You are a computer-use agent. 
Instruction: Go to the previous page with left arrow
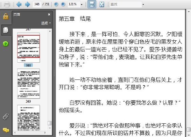19,4
